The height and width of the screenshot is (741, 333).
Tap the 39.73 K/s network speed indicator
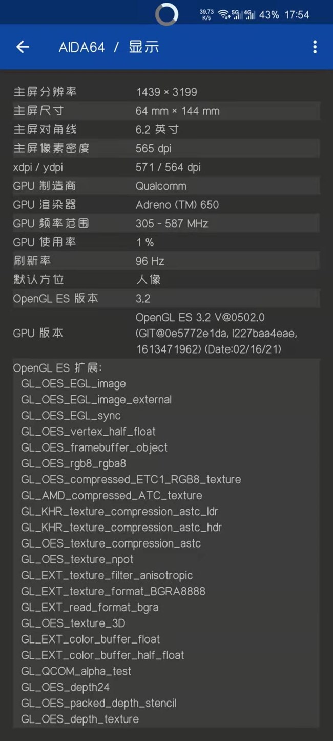point(206,15)
